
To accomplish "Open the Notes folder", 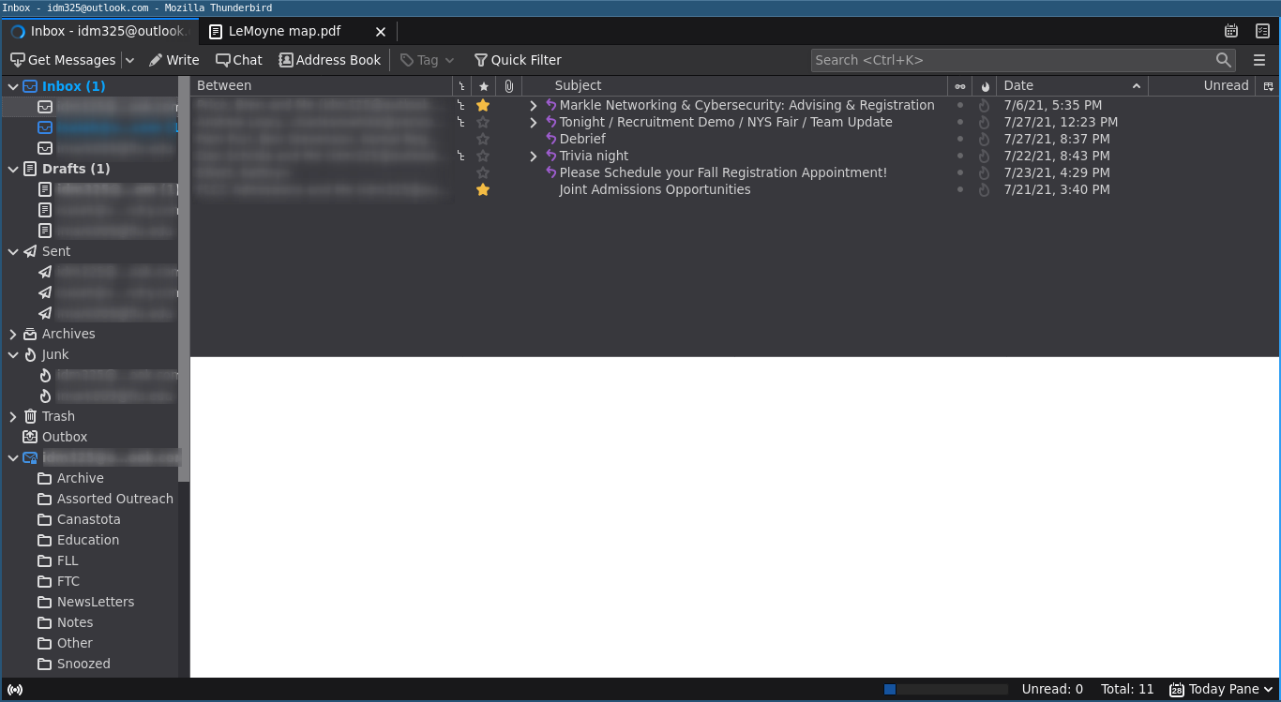I will [x=75, y=622].
